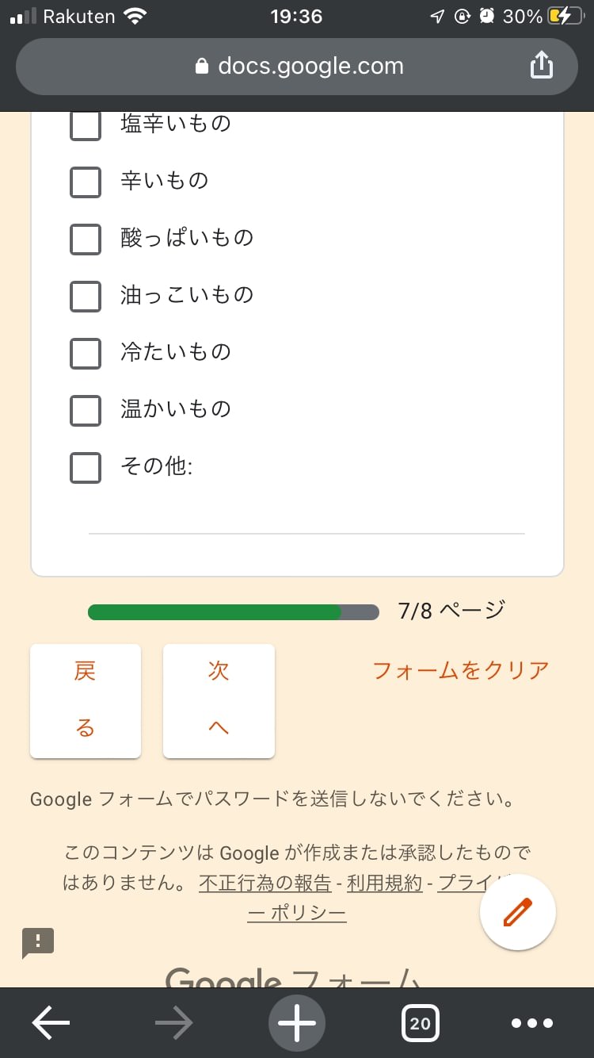Tick the その他 checkbox
594x1058 pixels.
(86, 467)
